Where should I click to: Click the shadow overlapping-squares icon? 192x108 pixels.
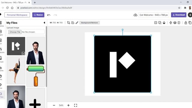point(160,23)
